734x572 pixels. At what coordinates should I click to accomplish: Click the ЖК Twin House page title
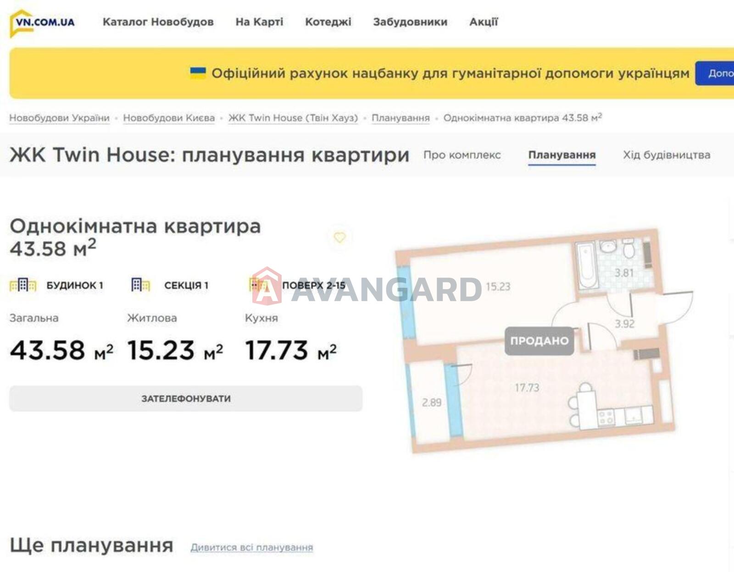point(209,155)
